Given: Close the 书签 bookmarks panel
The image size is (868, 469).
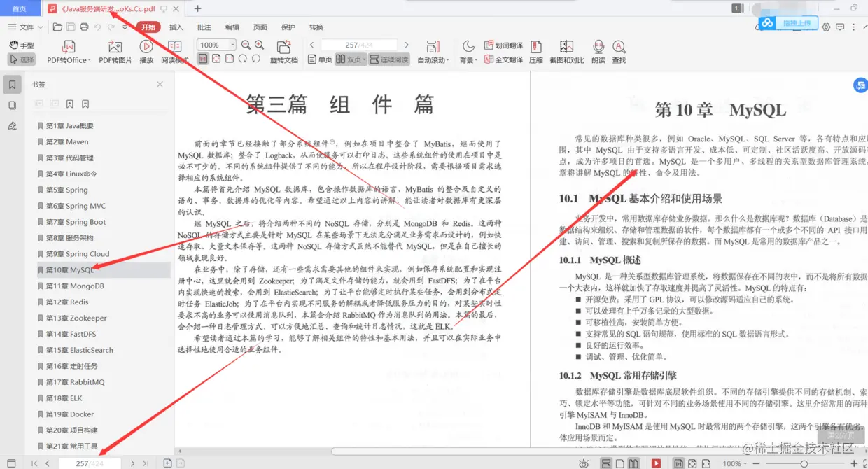Looking at the screenshot, I should click(x=160, y=84).
